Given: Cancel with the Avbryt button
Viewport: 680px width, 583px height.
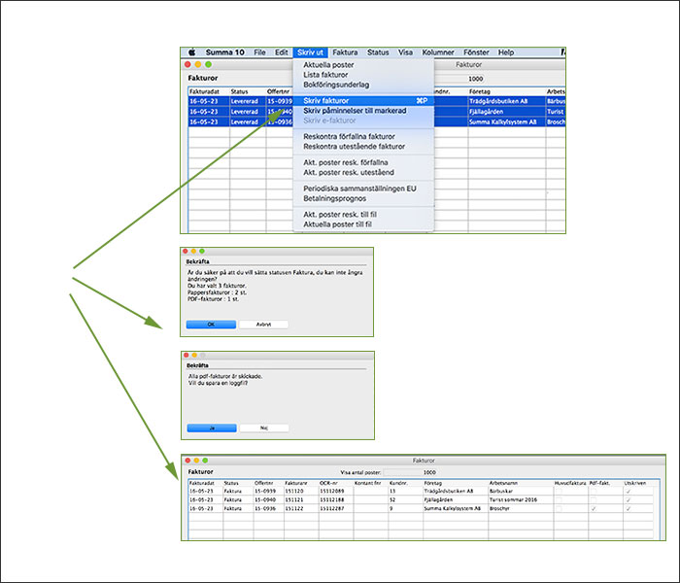Looking at the screenshot, I should pyautogui.click(x=263, y=325).
